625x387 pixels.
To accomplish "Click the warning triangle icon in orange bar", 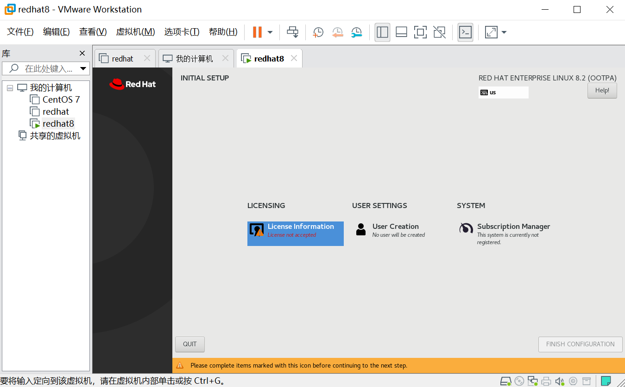I will [x=180, y=366].
